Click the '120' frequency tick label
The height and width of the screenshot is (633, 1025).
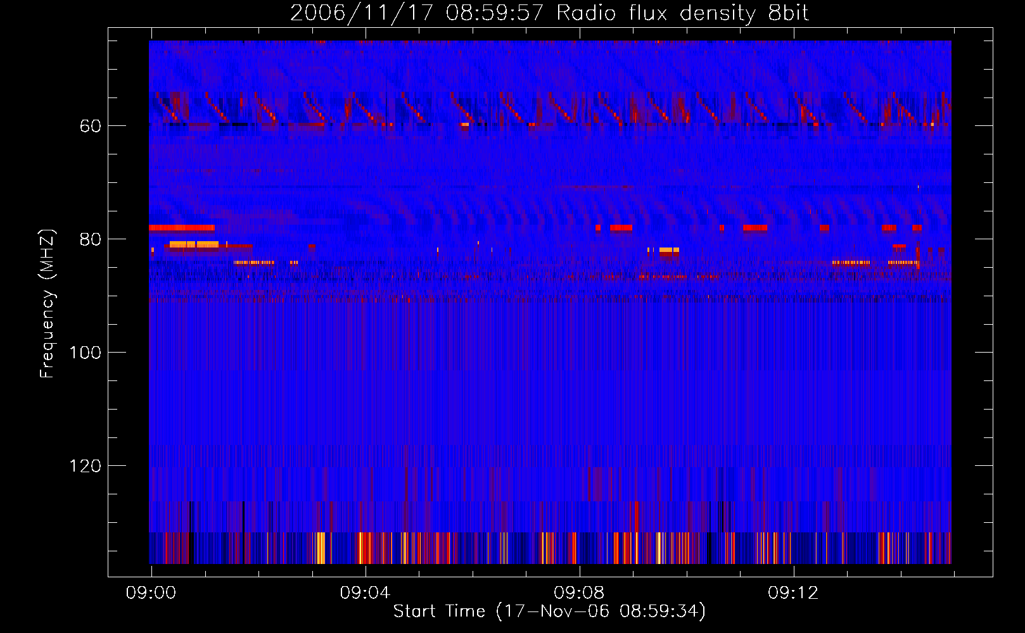point(86,467)
